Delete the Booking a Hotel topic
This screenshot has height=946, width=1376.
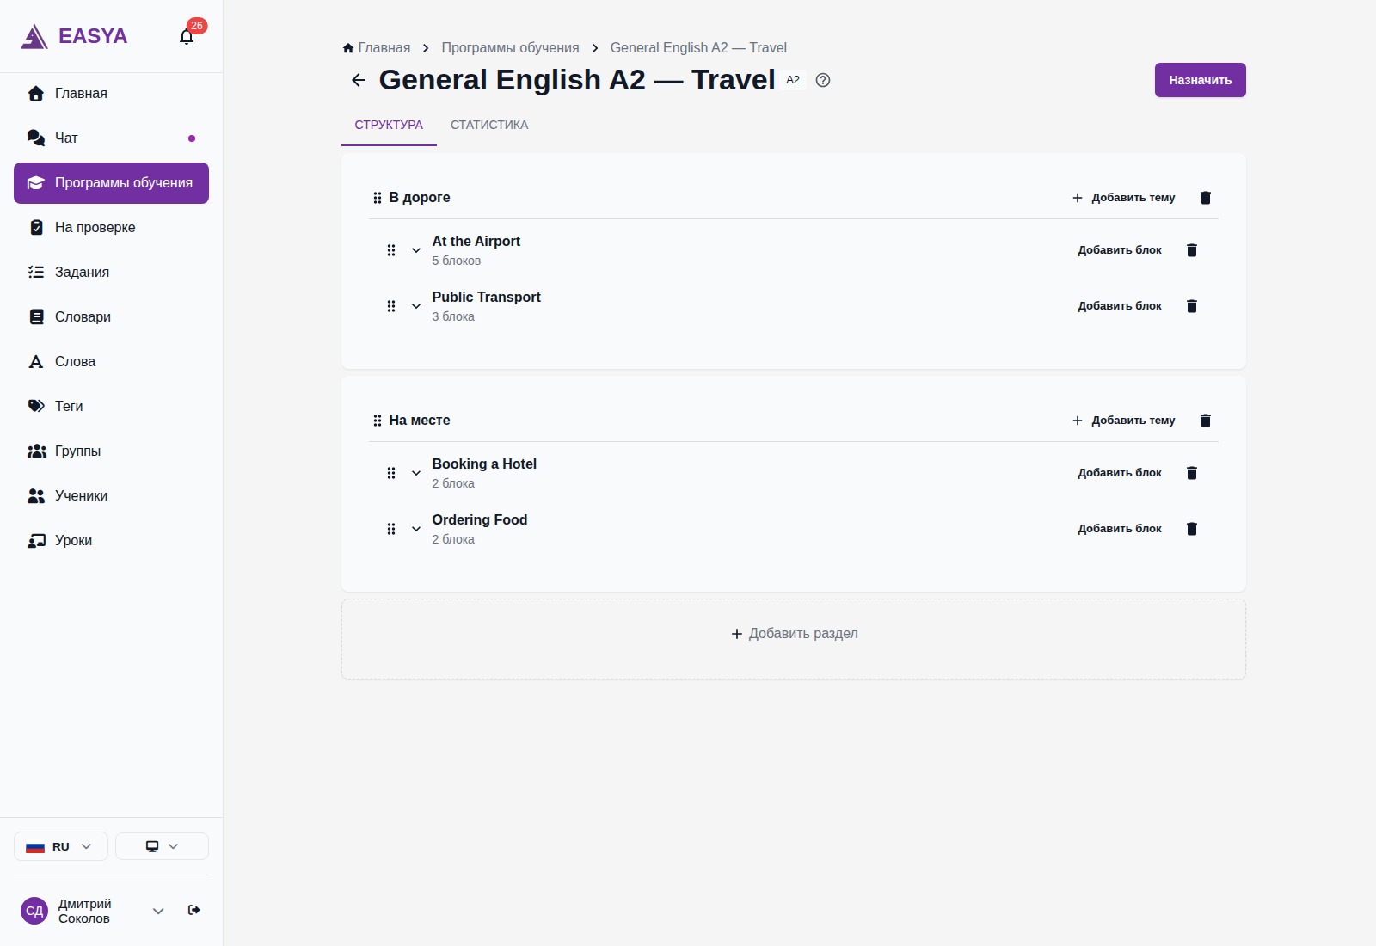coord(1192,473)
